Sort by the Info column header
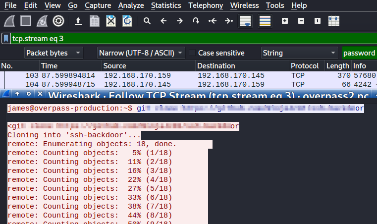This screenshot has height=224, width=377. point(364,66)
